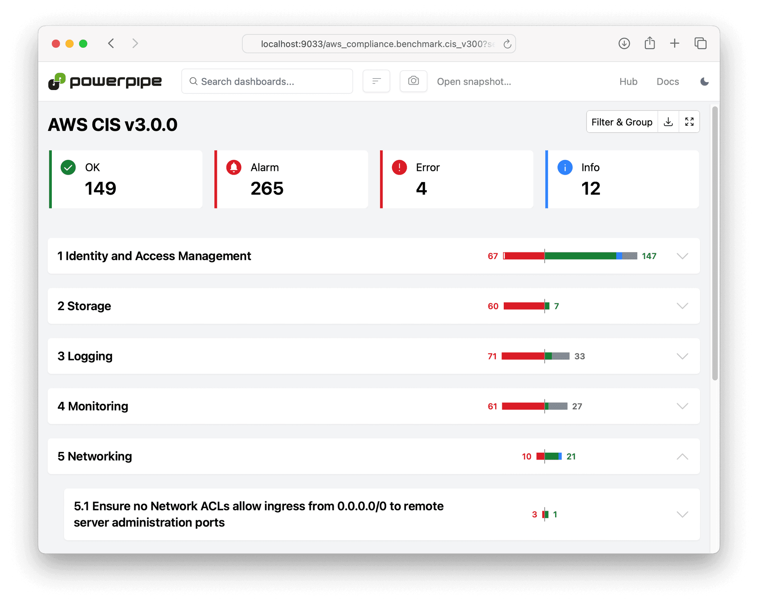Reload the page via address bar icon
758x604 pixels.
coord(507,43)
